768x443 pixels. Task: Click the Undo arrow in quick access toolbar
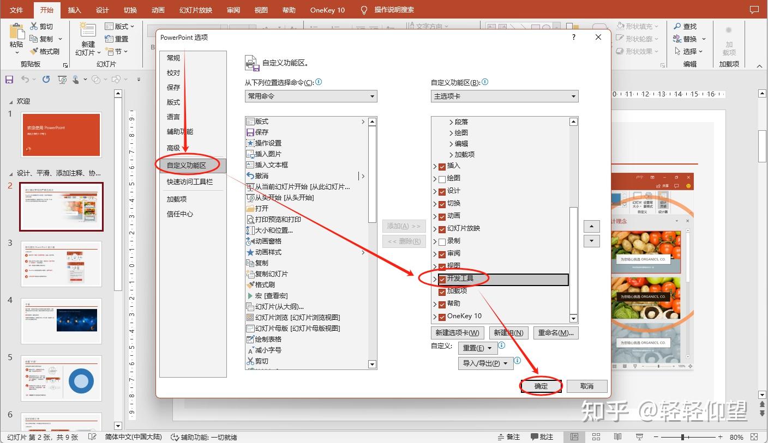[25, 80]
